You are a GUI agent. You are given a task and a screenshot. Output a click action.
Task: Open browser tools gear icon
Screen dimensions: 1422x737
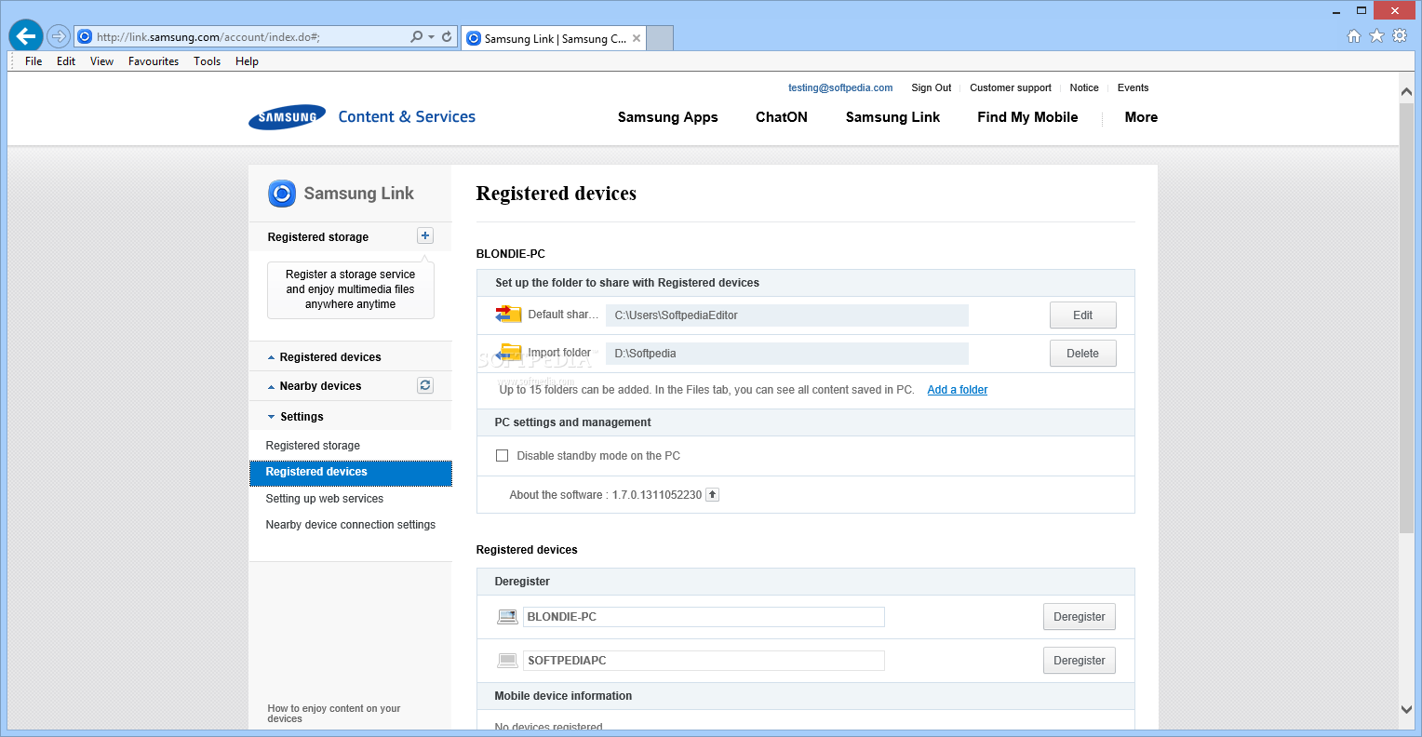[x=1399, y=36]
